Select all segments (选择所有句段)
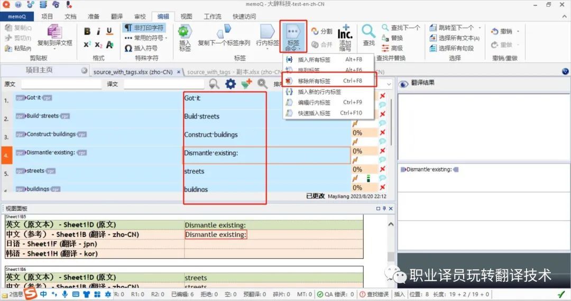 tap(452, 48)
